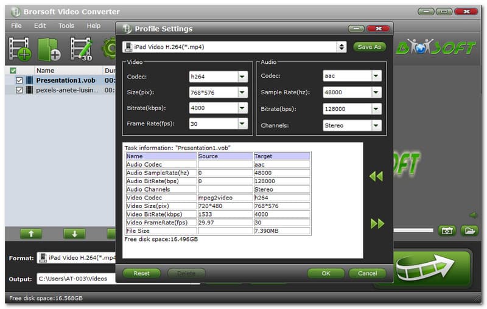
Task: Click the snapshot camera icon
Action: (x=447, y=231)
